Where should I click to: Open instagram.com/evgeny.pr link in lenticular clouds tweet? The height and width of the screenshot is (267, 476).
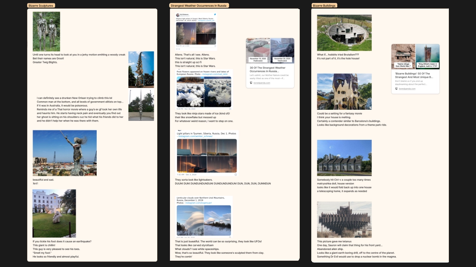(x=199, y=203)
